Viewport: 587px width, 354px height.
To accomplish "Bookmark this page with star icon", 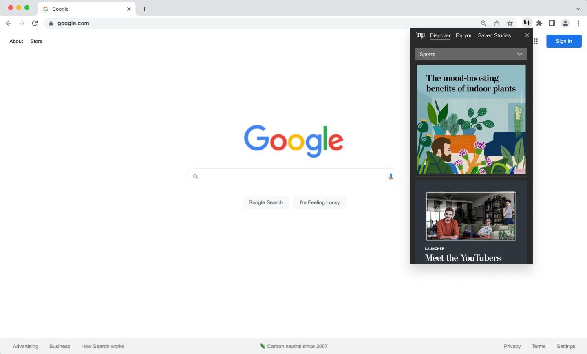I will pyautogui.click(x=510, y=23).
